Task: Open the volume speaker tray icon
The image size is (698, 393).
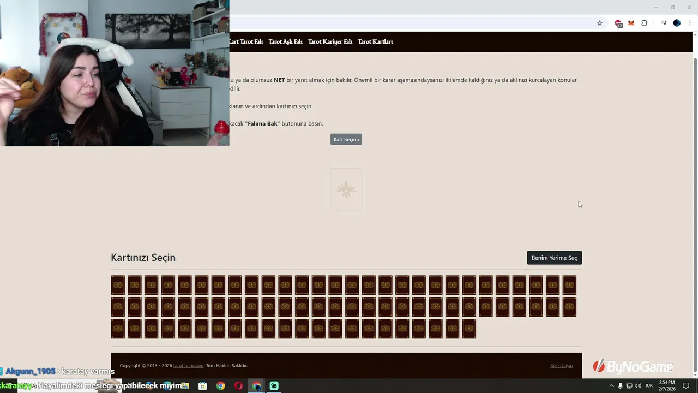Action: pyautogui.click(x=638, y=386)
